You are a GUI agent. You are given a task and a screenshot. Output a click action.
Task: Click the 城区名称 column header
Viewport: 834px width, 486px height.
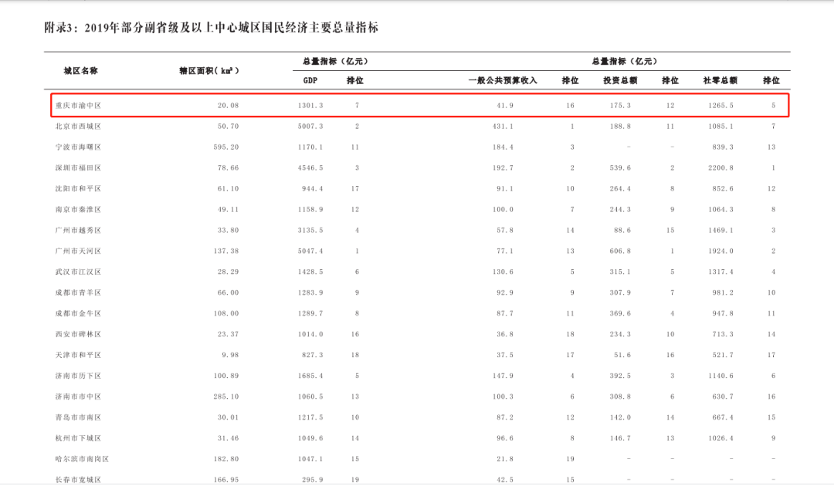coord(80,70)
